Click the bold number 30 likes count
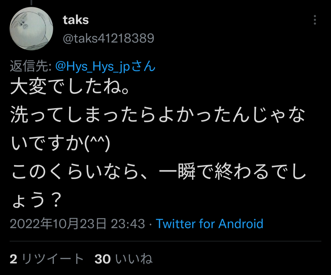The image size is (331, 275). [x=103, y=259]
